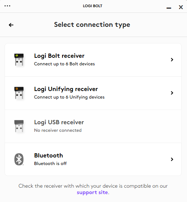Click 'Connect up to 6 Bolt devices' text
Screen dimensions: 187x202
click(64, 64)
